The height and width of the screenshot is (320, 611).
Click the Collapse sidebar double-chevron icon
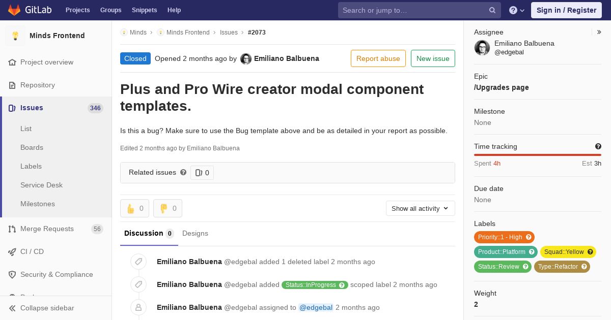(12, 308)
